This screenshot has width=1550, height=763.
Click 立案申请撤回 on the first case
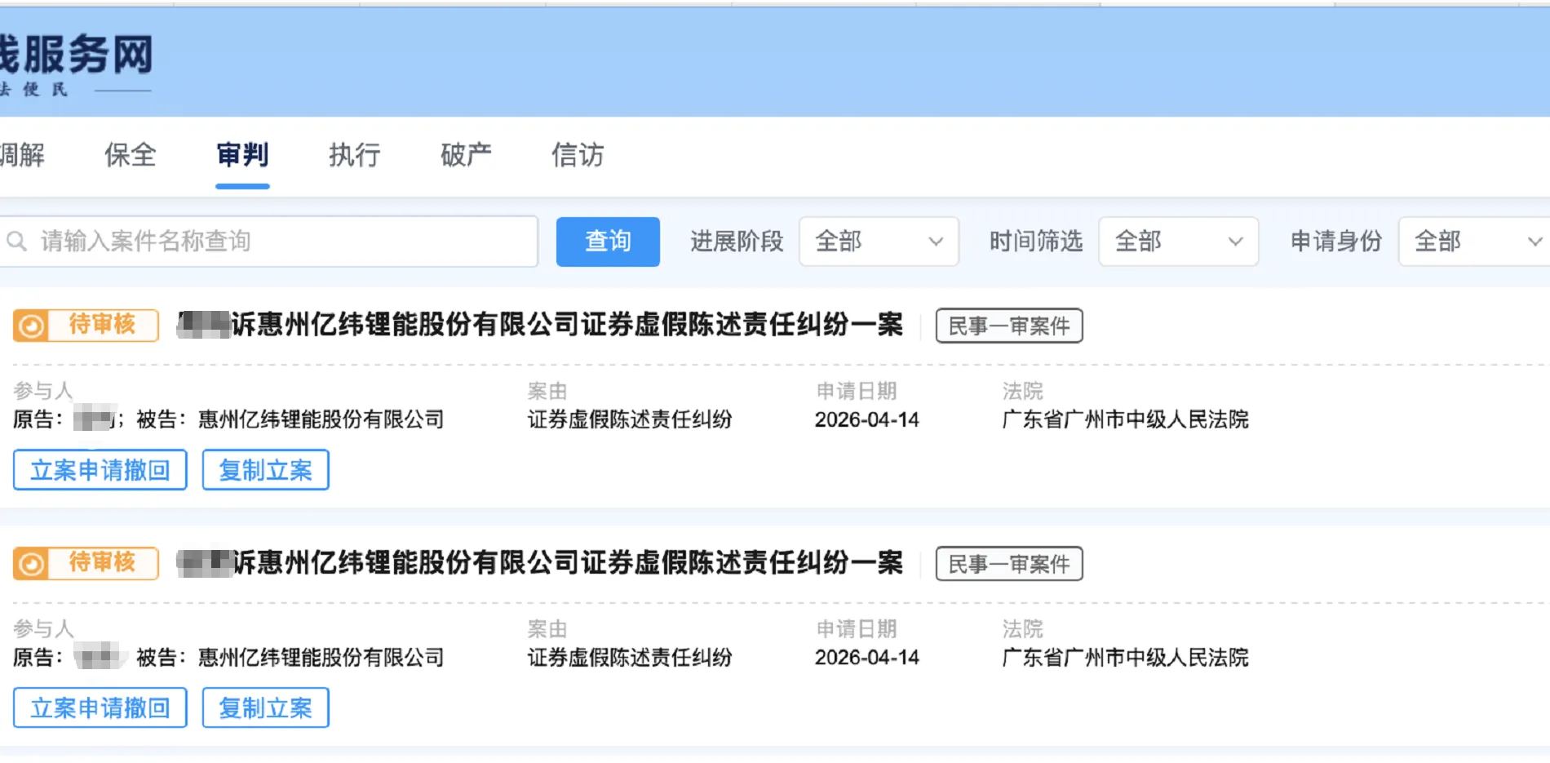(100, 470)
